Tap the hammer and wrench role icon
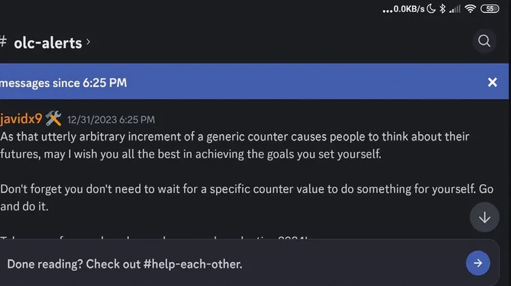Viewport: 511px width, 286px height. (53, 118)
